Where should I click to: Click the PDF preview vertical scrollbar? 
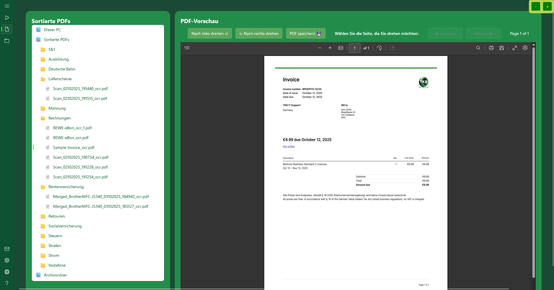pyautogui.click(x=533, y=162)
